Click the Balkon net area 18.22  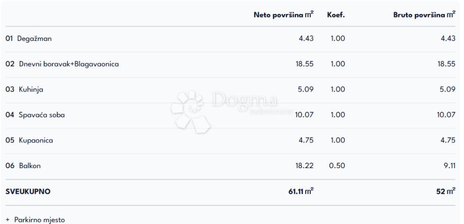pos(304,166)
